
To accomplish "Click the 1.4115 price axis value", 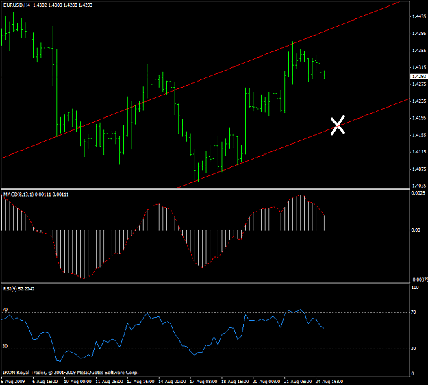I will (419, 152).
